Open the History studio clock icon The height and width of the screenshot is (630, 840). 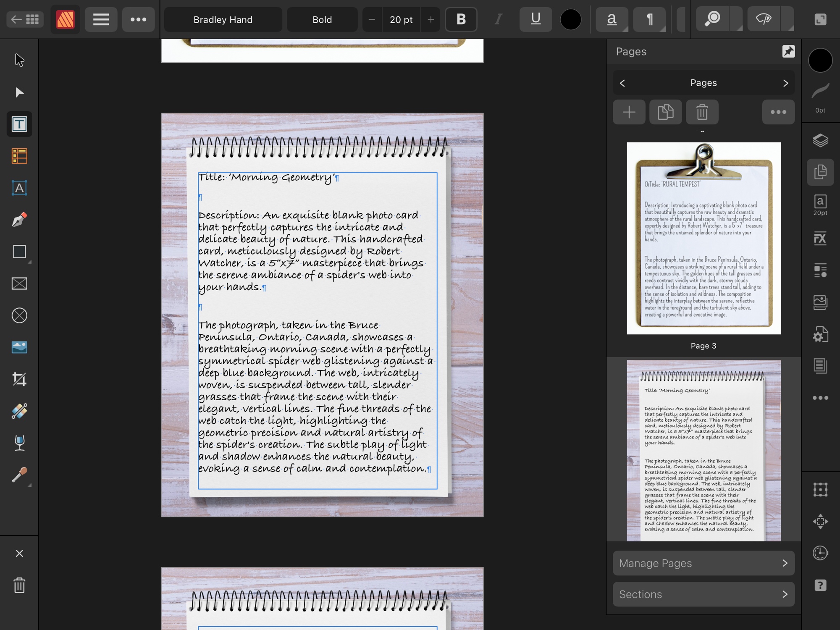point(820,553)
